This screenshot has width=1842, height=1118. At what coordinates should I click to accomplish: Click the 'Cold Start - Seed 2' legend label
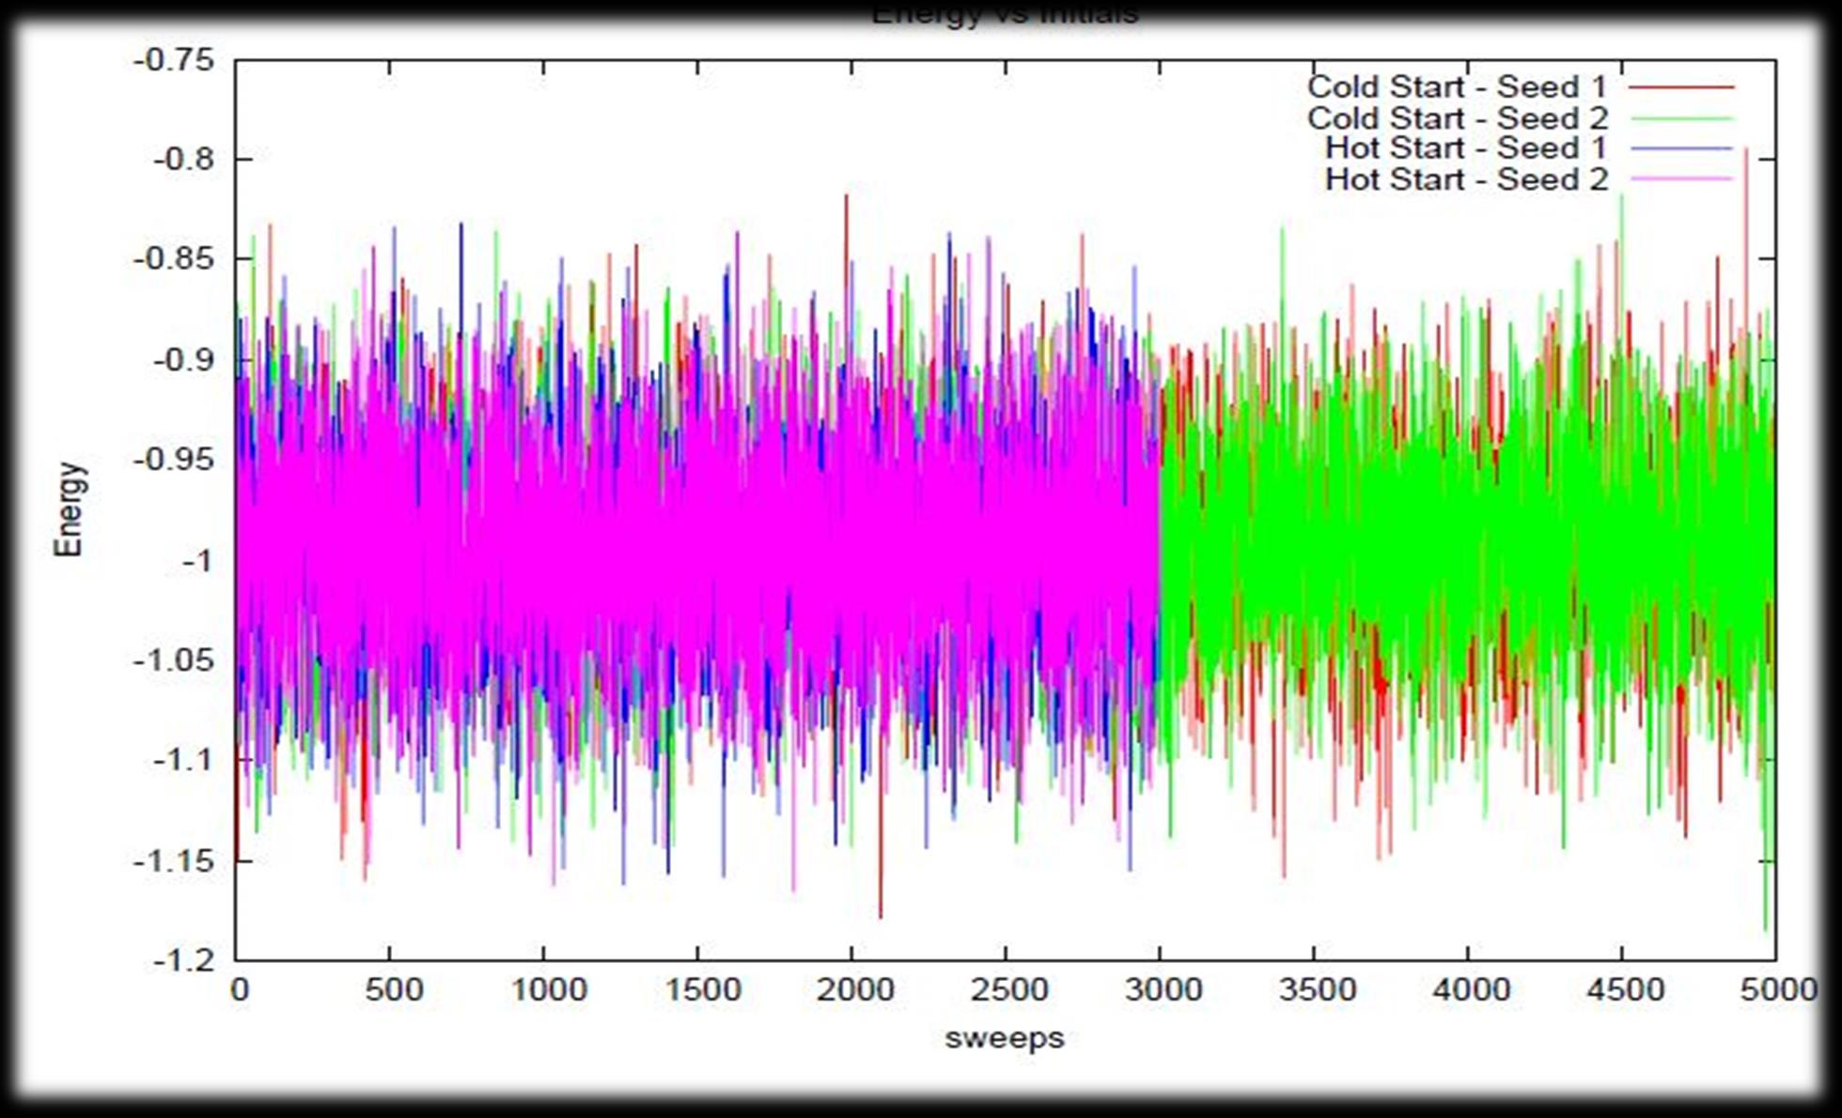[x=1458, y=118]
